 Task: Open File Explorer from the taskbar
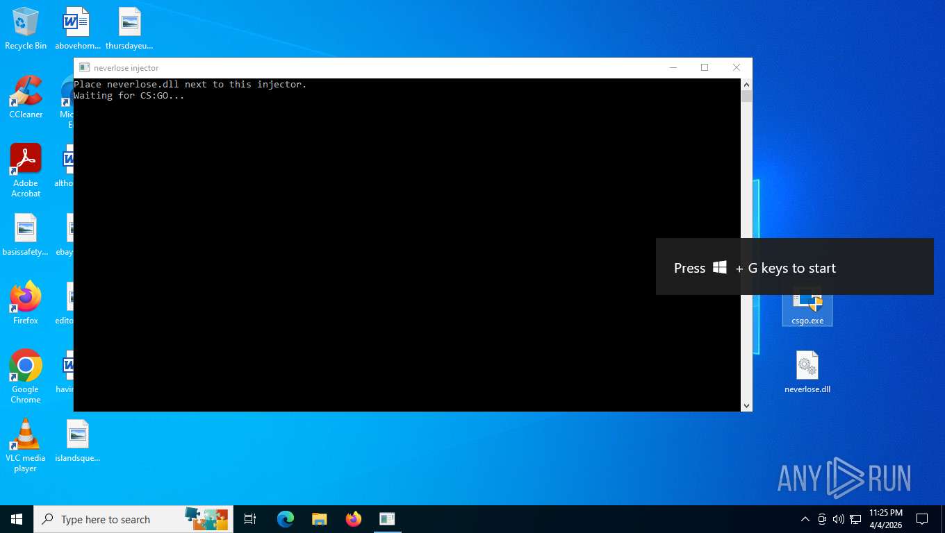click(x=319, y=519)
